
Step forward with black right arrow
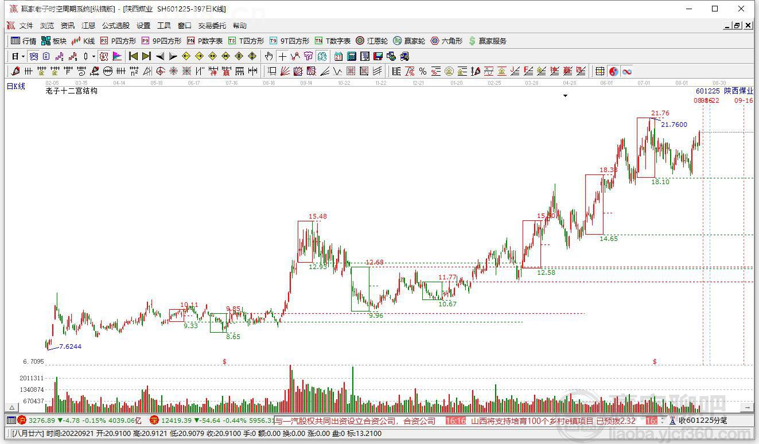pos(173,56)
